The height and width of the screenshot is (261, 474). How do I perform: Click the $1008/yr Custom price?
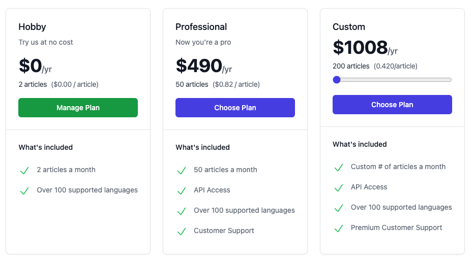click(365, 48)
